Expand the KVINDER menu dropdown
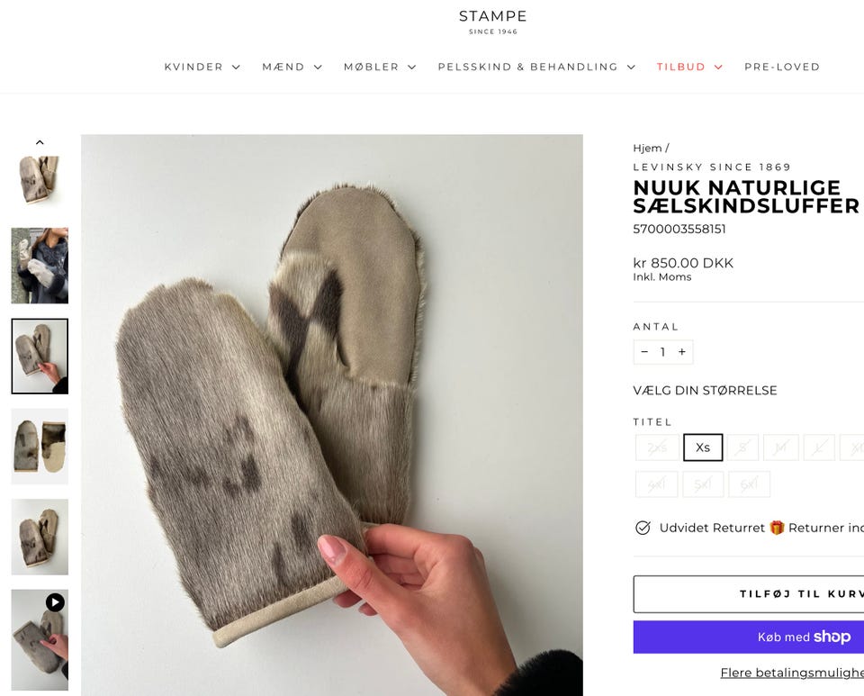864x696 pixels. pos(202,67)
